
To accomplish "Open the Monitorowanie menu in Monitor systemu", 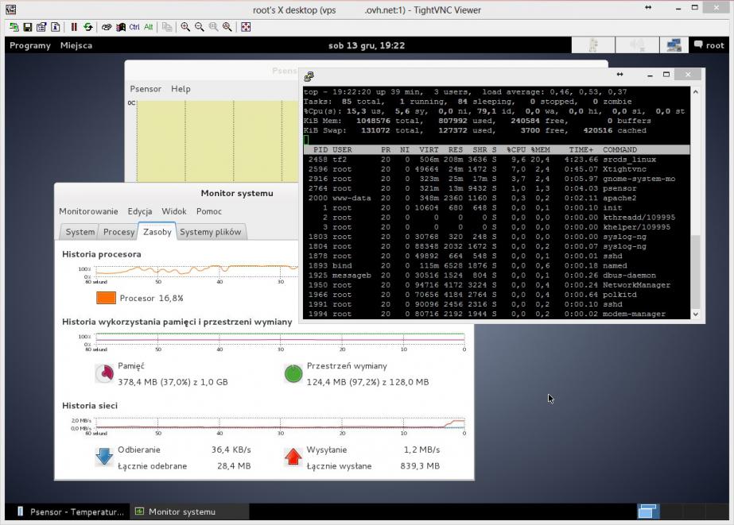I will [x=88, y=211].
